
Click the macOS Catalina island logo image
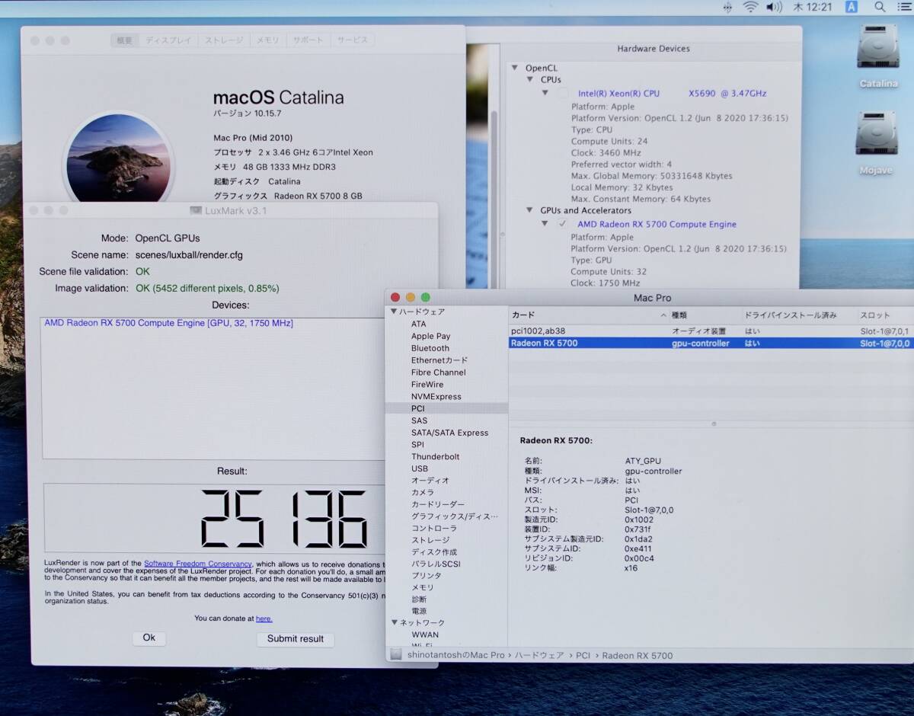[x=118, y=160]
